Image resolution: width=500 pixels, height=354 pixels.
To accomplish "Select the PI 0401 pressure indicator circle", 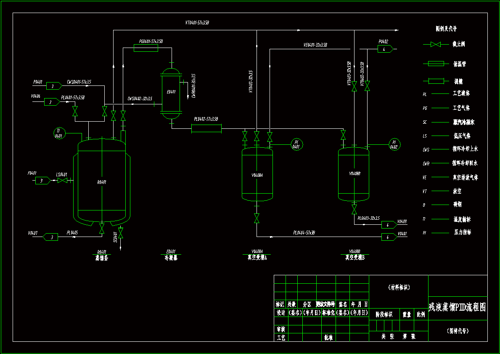I will tap(296, 145).
